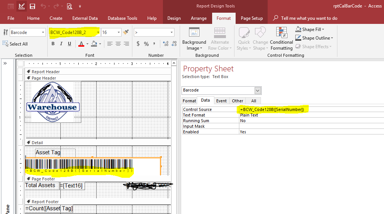The image size is (384, 214).
Task: Toggle italic formatting
Action: 61,44
